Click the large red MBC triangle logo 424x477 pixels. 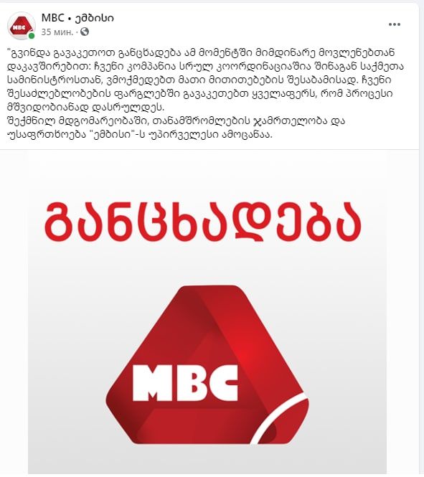(207, 365)
